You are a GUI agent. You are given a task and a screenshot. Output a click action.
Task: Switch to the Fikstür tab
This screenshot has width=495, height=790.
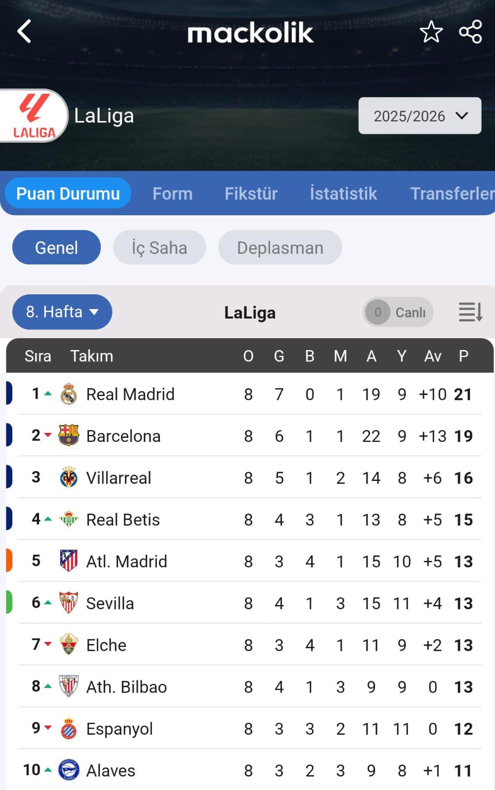251,194
